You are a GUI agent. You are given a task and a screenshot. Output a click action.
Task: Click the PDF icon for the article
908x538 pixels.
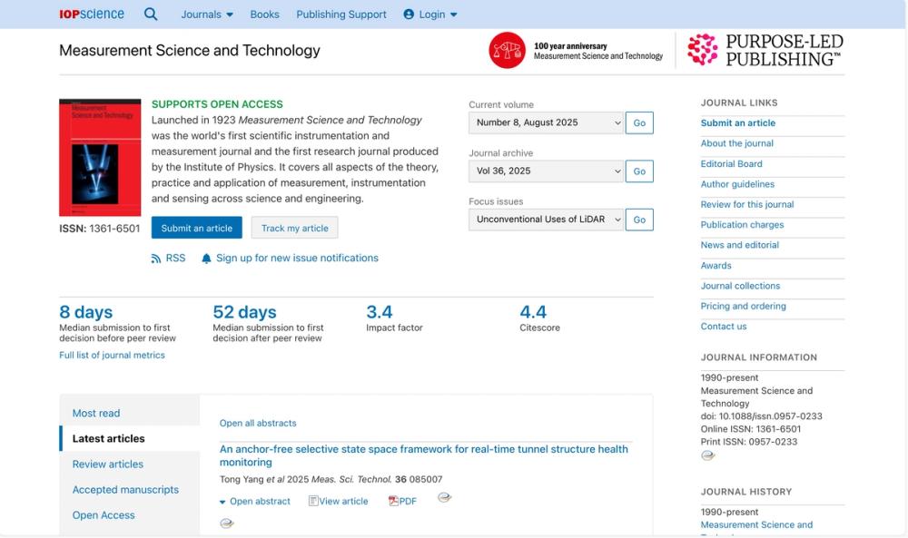(x=393, y=501)
